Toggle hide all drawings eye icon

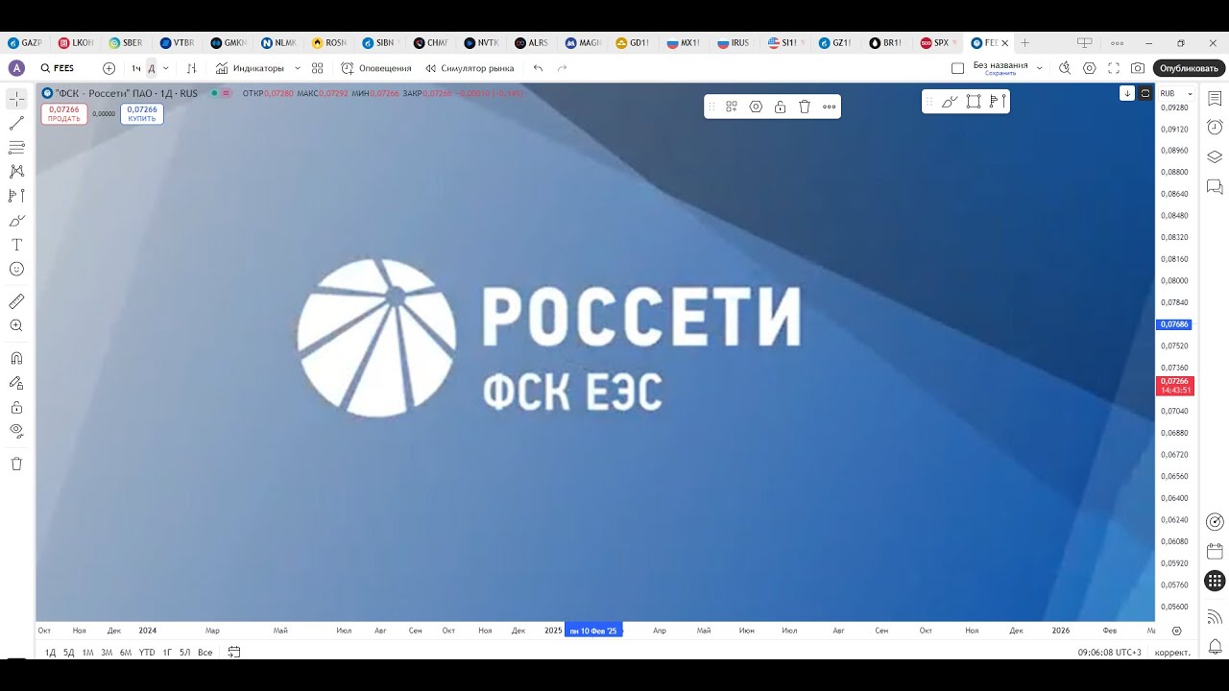coord(16,431)
